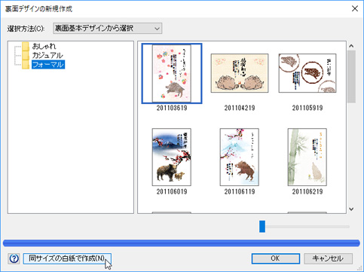The image size is (364, 272).
Task: Open the 選択方法 dropdown list
Action: pyautogui.click(x=107, y=29)
